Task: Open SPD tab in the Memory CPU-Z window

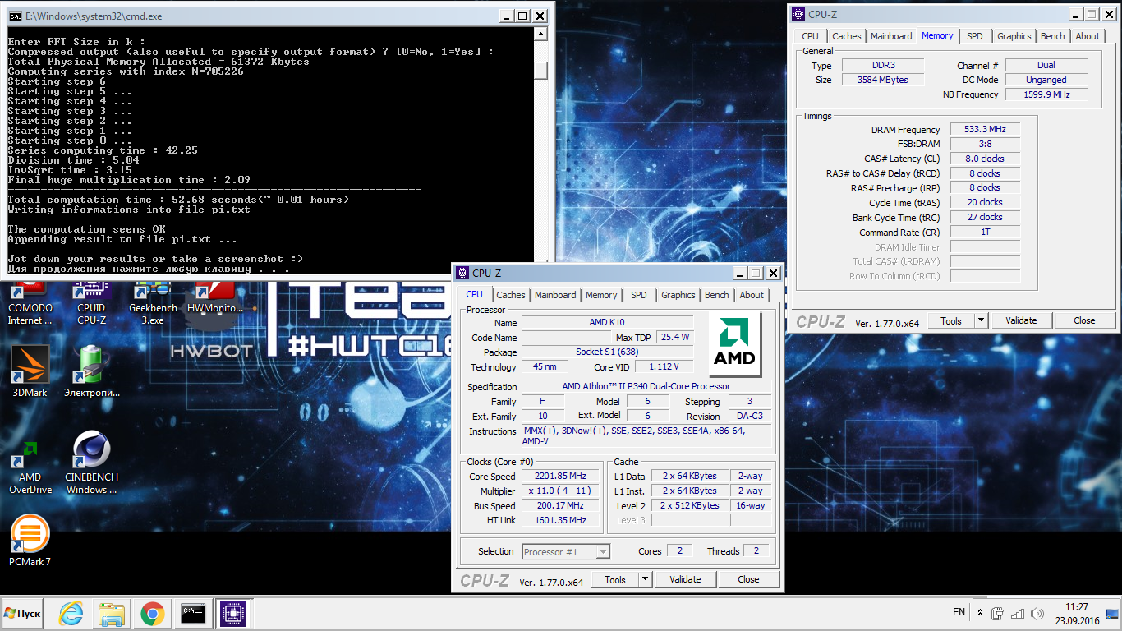Action: coord(975,36)
